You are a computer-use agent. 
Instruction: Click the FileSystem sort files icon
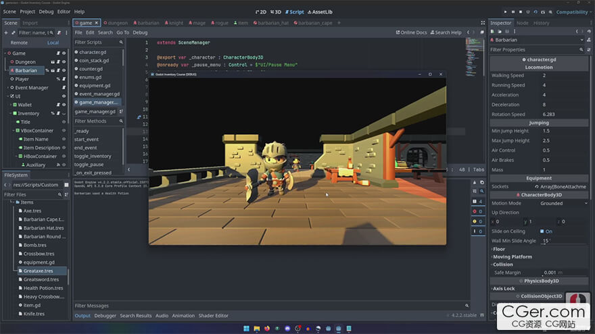point(66,194)
